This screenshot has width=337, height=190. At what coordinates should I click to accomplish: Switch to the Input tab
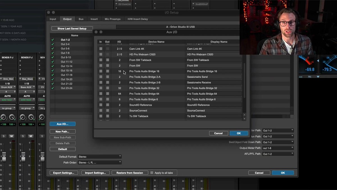point(53,19)
